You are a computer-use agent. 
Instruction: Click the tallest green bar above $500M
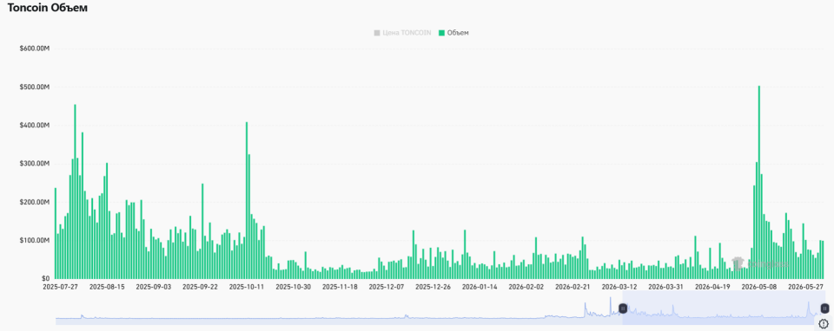(759, 182)
